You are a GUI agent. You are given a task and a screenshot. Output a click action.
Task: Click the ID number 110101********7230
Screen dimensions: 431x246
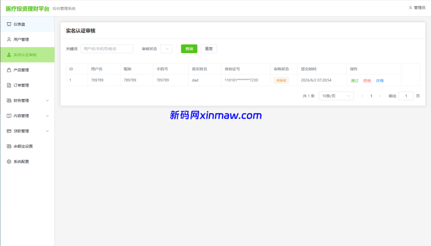pos(241,80)
